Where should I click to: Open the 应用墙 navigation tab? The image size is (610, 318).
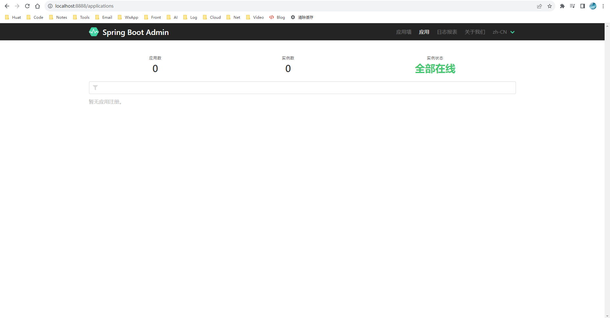(x=403, y=32)
